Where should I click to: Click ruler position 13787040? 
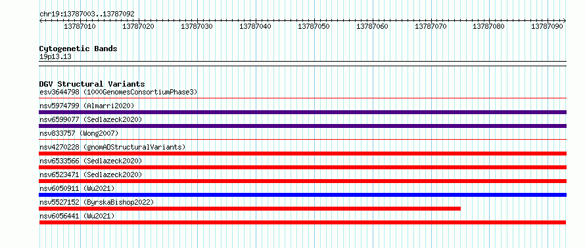pyautogui.click(x=255, y=26)
